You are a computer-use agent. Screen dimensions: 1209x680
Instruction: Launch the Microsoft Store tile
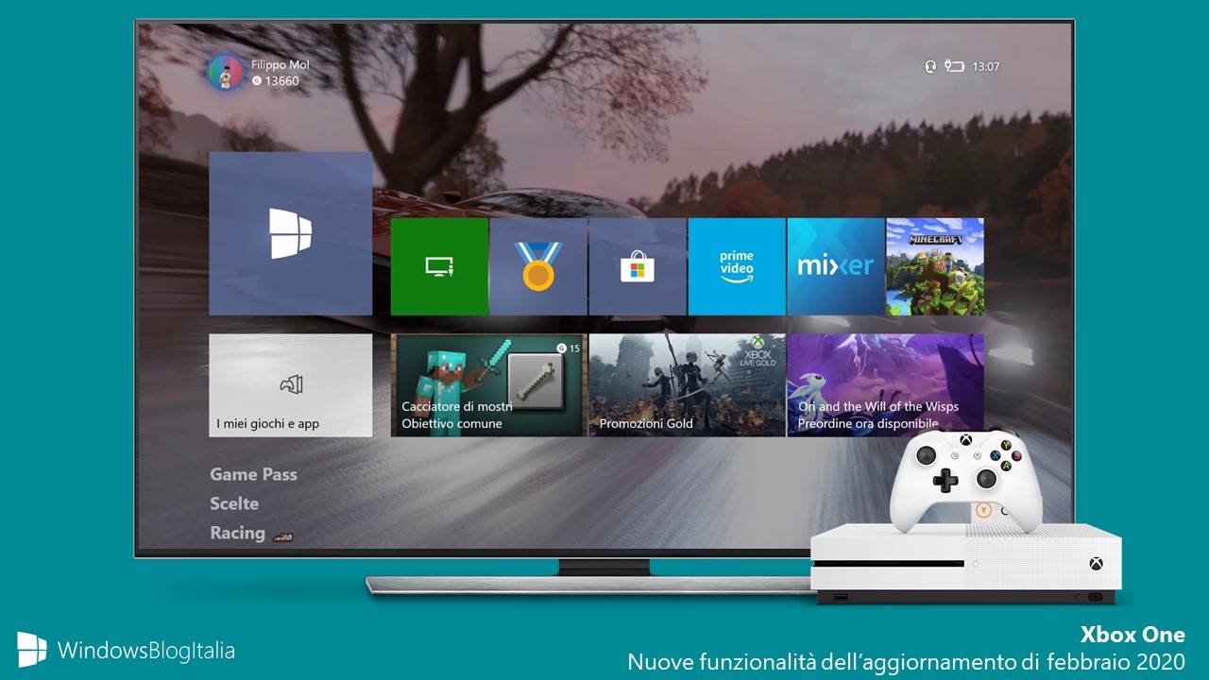(x=638, y=266)
